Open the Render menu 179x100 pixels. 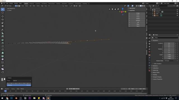(11, 3)
